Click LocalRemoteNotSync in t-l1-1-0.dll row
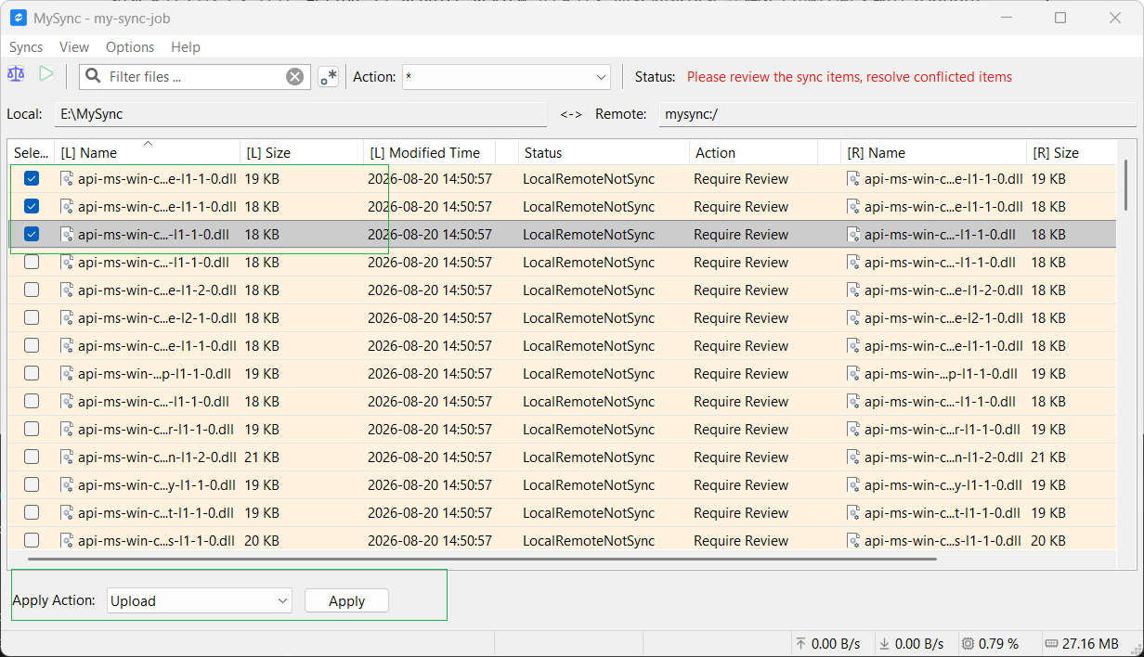 click(589, 513)
